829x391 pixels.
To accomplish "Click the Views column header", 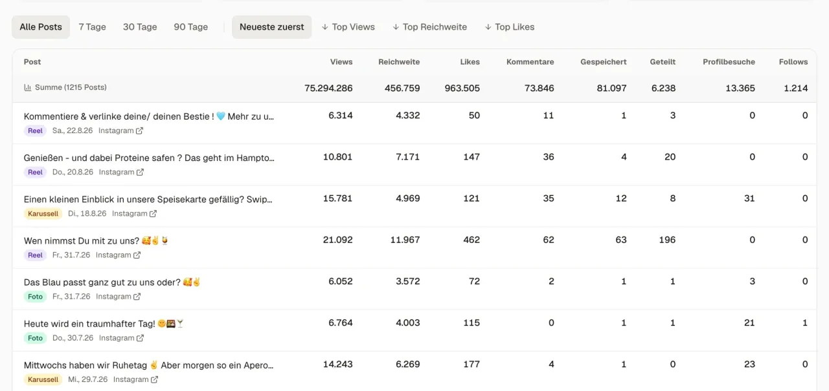I will pos(341,62).
